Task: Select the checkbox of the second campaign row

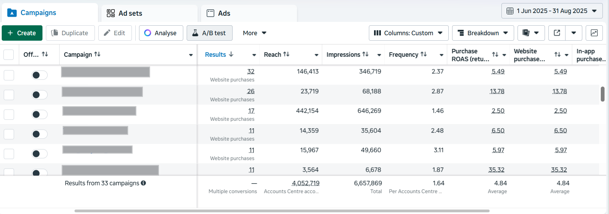Action: click(x=9, y=95)
